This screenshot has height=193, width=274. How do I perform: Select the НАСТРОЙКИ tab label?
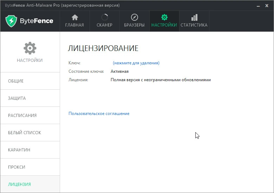pyautogui.click(x=164, y=25)
